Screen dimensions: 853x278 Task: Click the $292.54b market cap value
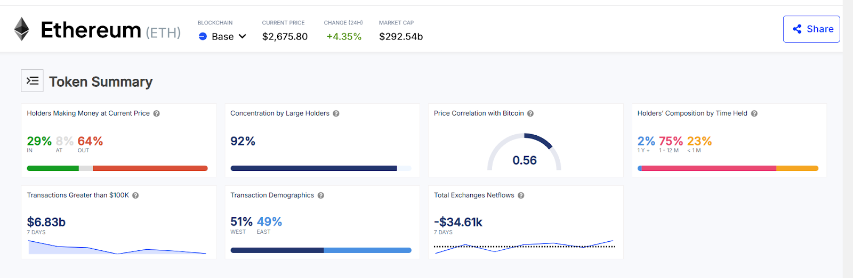(x=401, y=36)
